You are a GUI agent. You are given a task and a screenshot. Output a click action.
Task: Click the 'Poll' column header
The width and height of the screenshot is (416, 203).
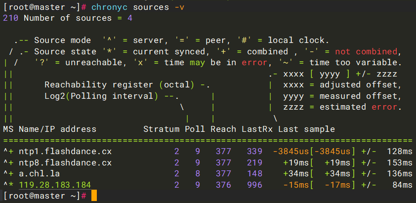click(195, 129)
